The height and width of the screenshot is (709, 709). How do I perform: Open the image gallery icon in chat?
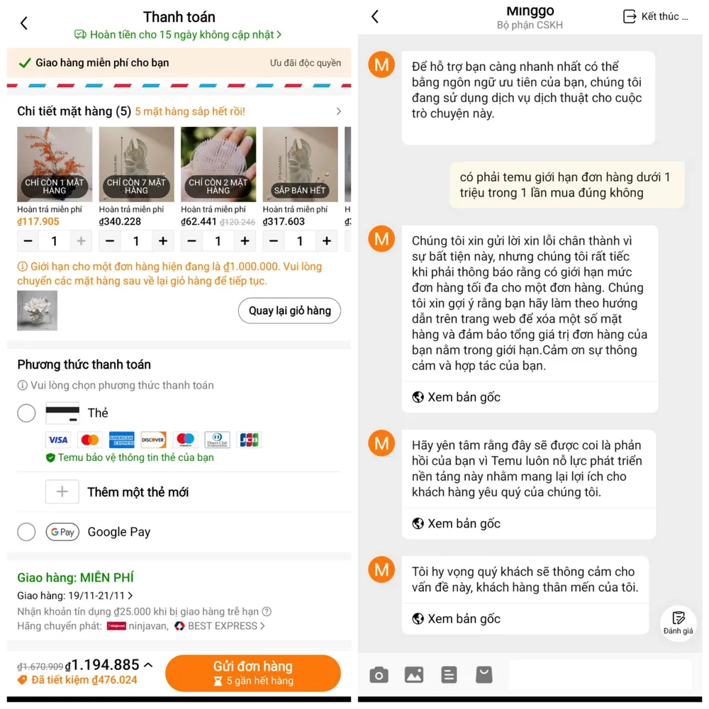tap(414, 675)
